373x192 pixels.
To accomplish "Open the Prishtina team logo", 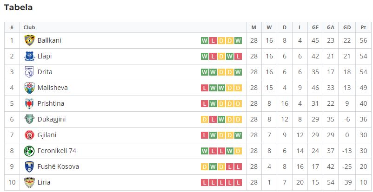I will [29, 103].
